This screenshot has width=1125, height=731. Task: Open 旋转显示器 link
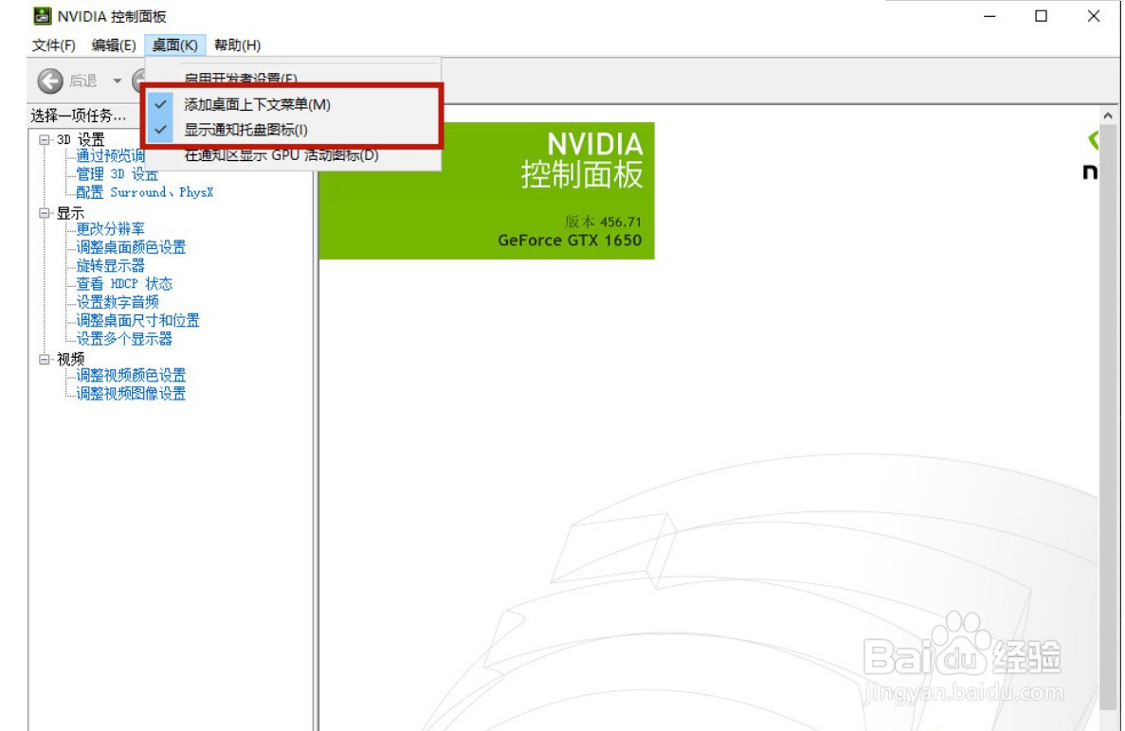click(x=111, y=265)
